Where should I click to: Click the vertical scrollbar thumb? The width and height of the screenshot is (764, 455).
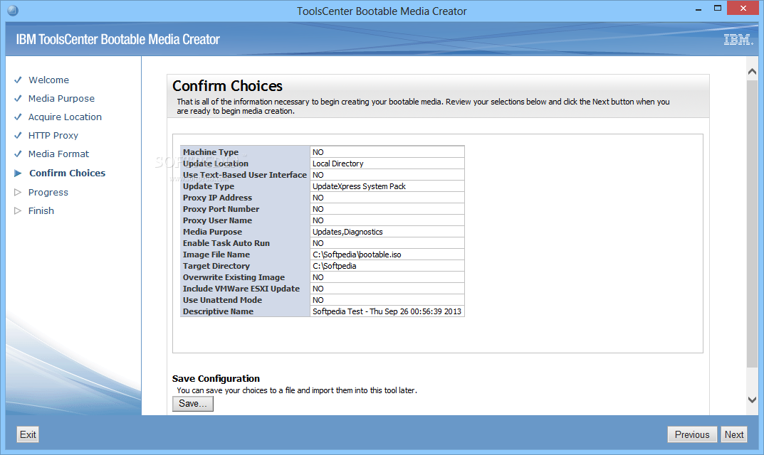753,224
